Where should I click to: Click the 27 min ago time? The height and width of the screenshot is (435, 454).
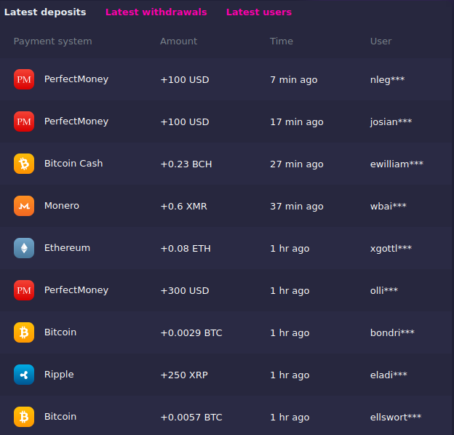pyautogui.click(x=297, y=164)
